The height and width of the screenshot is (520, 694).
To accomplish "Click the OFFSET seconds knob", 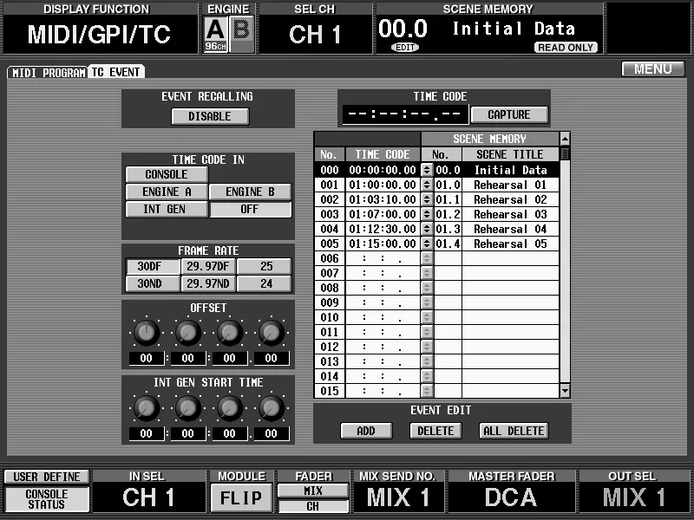I will 230,333.
